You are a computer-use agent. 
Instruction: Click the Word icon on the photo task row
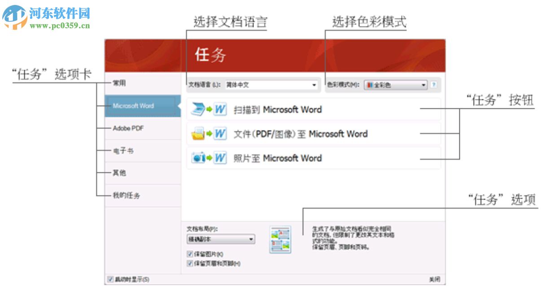click(219, 158)
